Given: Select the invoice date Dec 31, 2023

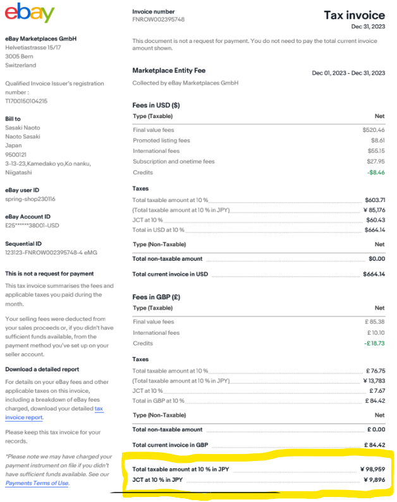Looking at the screenshot, I should click(x=368, y=27).
